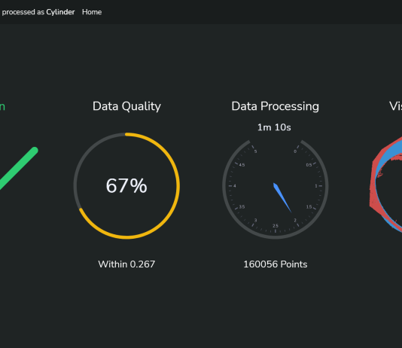Click the gauge mark labeled 4
The width and height of the screenshot is (402, 348).
235,186
